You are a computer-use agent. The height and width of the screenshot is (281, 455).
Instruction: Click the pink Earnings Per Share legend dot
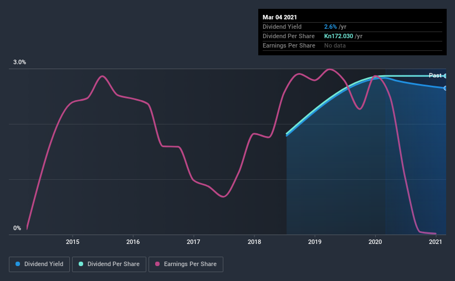pyautogui.click(x=157, y=264)
